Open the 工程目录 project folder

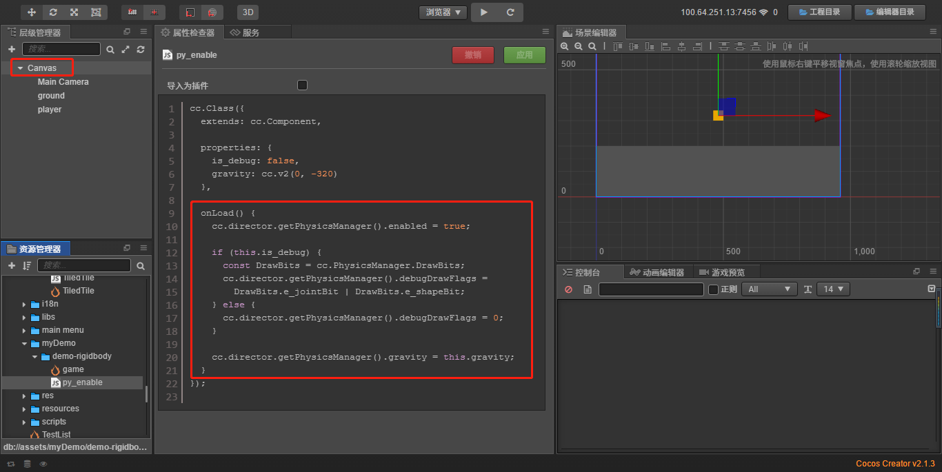pyautogui.click(x=821, y=12)
